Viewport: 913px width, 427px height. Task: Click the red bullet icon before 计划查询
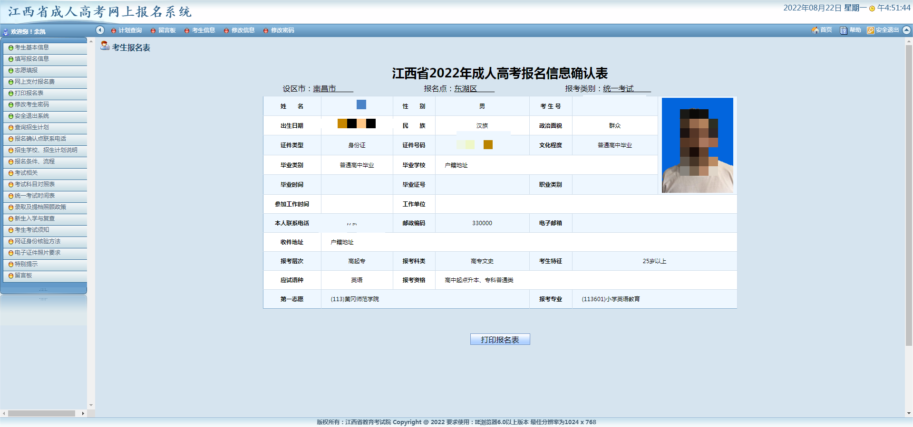[x=114, y=31]
